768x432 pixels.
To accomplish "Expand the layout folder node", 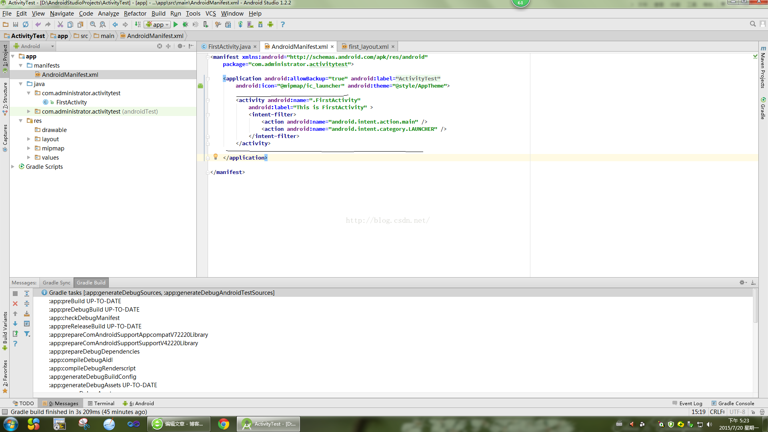I will [28, 139].
